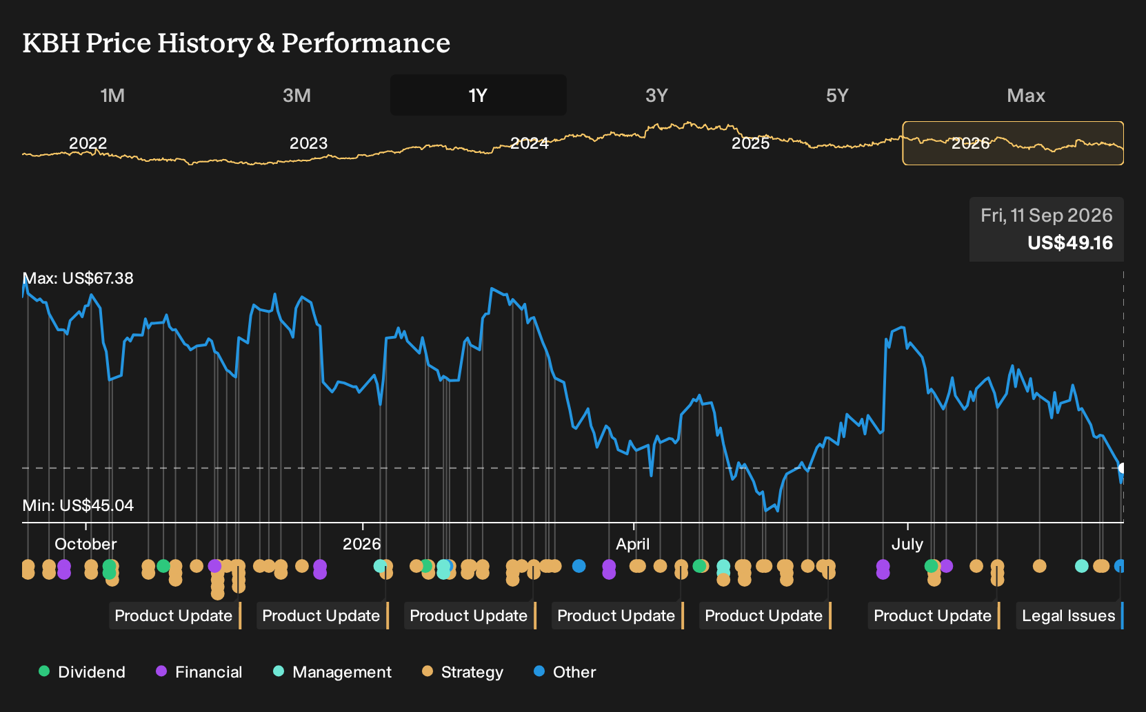This screenshot has height=712, width=1146.
Task: Click the 'US$49.16' price in the tooltip
Action: [x=1070, y=243]
